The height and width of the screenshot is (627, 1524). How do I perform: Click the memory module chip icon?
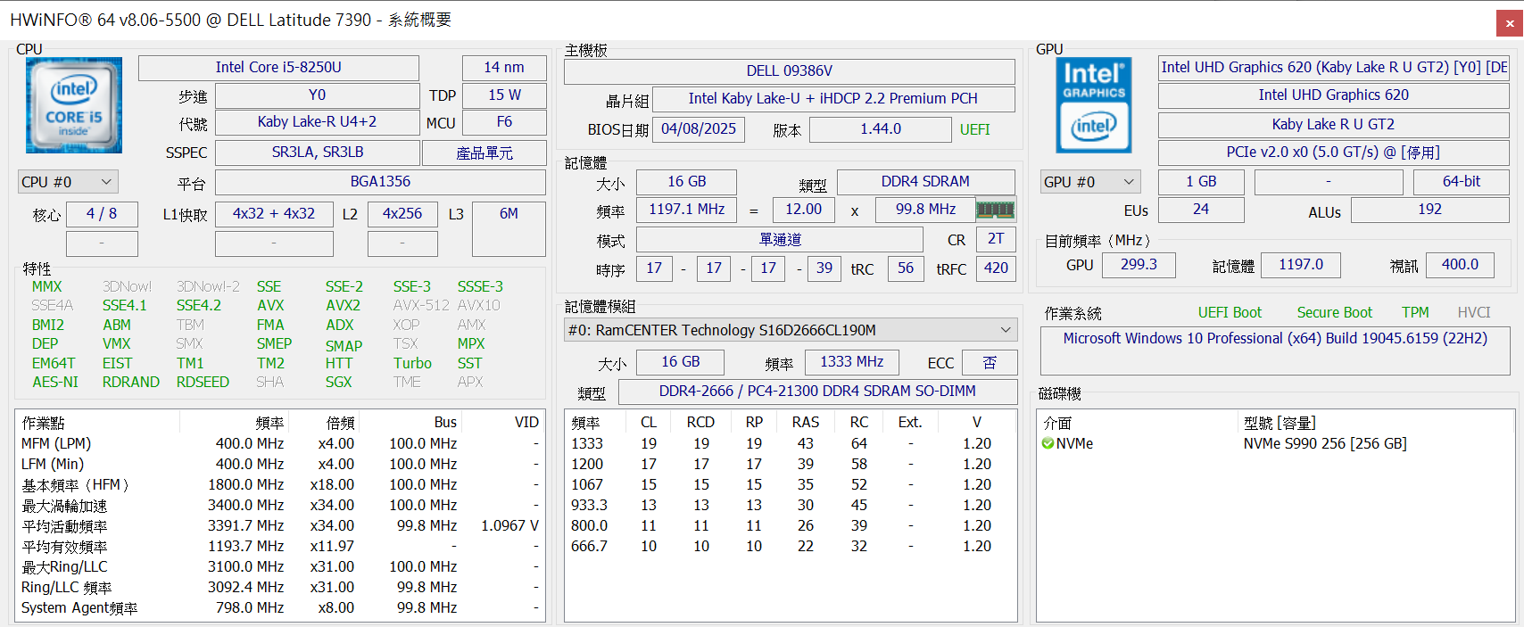(996, 210)
